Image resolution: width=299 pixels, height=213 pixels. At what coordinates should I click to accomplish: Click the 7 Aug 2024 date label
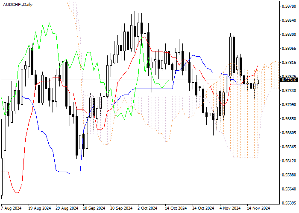[x=12, y=208]
